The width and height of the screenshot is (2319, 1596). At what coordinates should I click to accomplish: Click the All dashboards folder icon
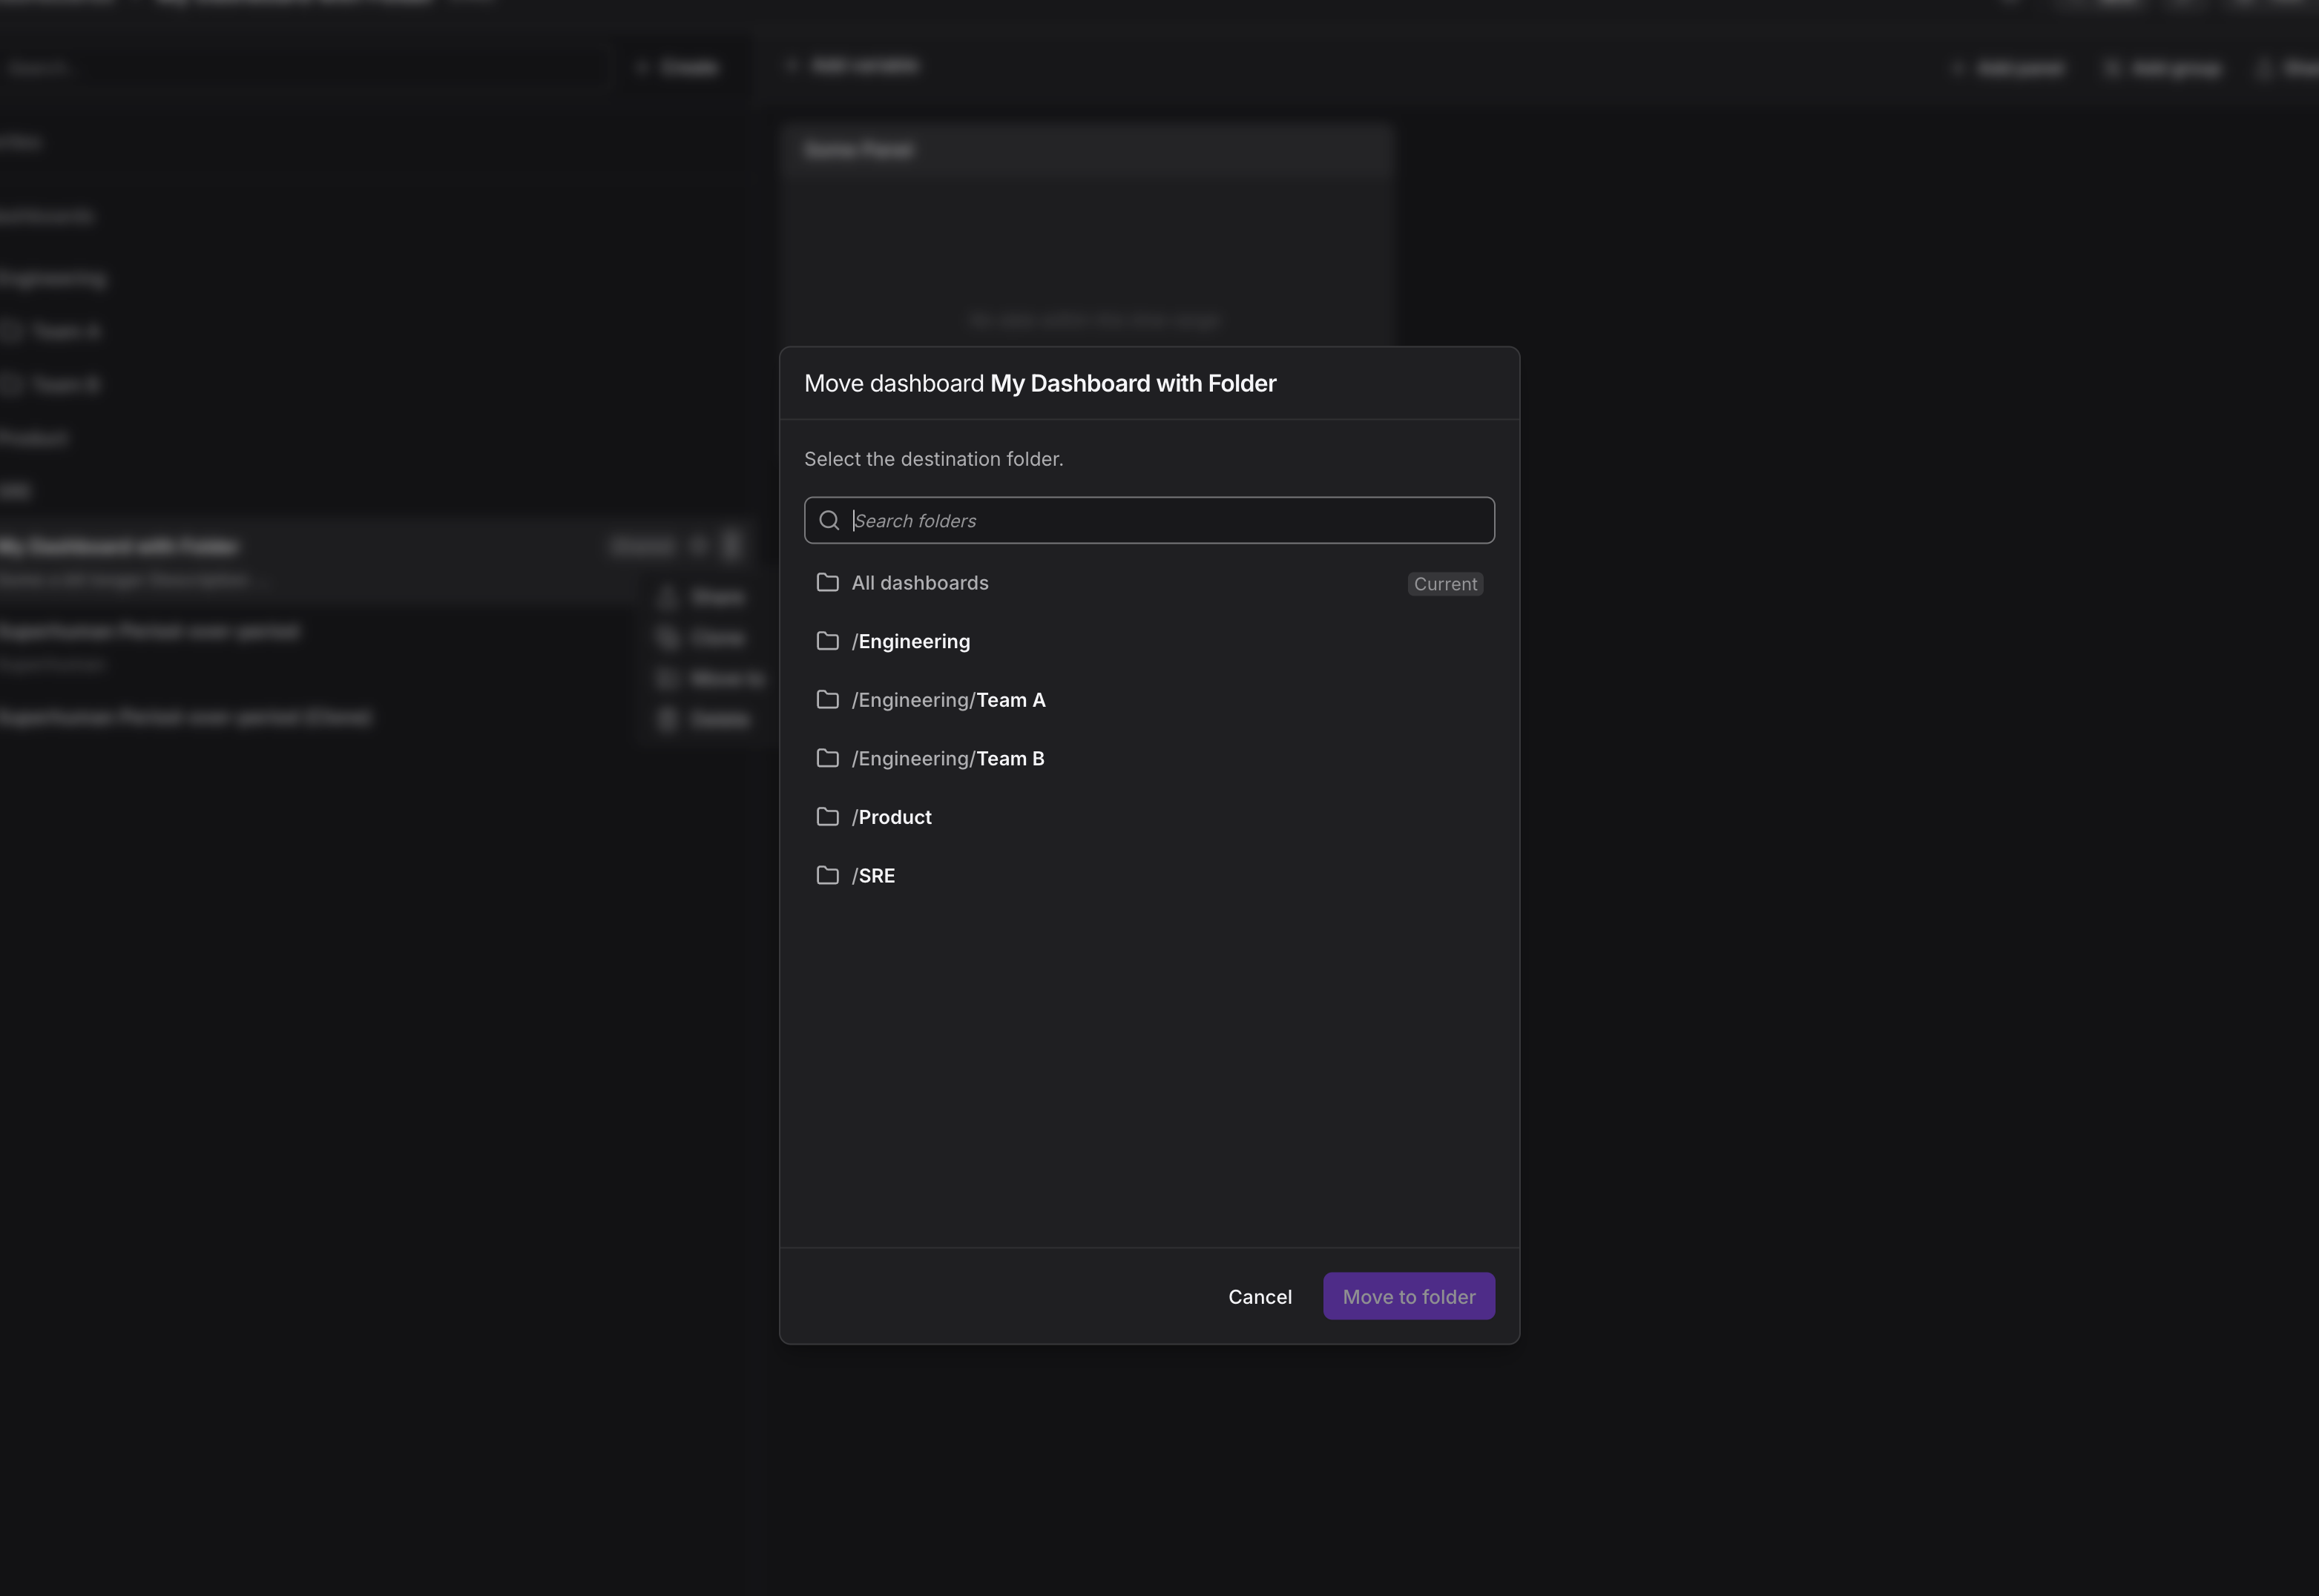tap(827, 582)
